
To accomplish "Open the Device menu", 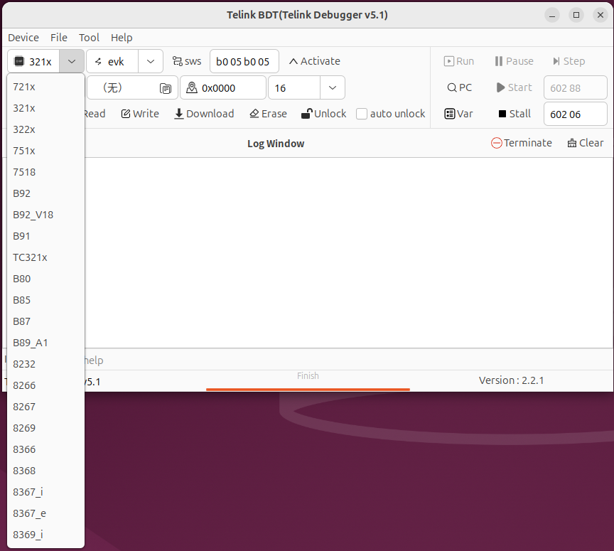I will [23, 38].
